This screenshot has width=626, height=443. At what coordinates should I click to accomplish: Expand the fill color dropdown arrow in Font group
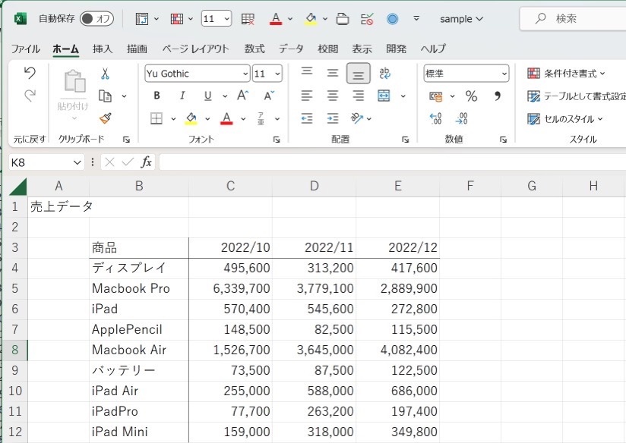tap(207, 118)
